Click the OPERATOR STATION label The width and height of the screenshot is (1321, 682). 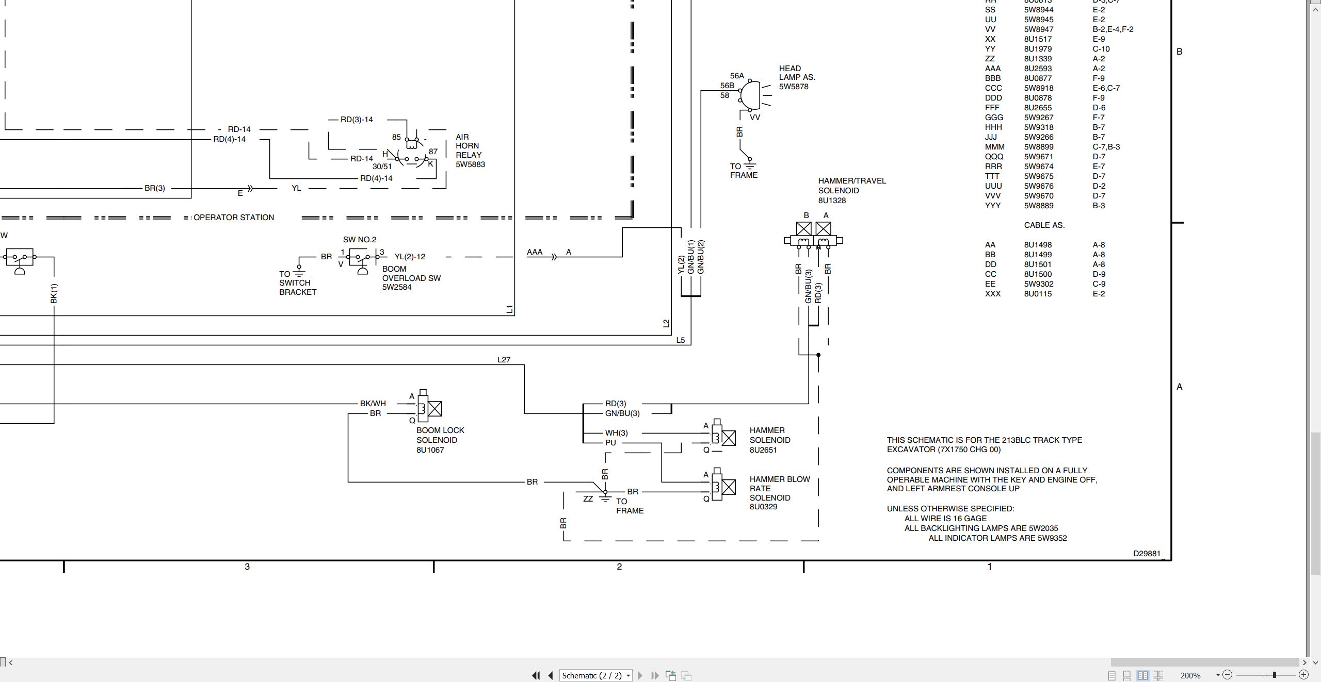[234, 218]
